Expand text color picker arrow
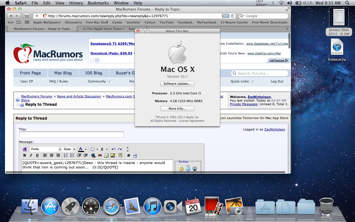 pos(86,149)
